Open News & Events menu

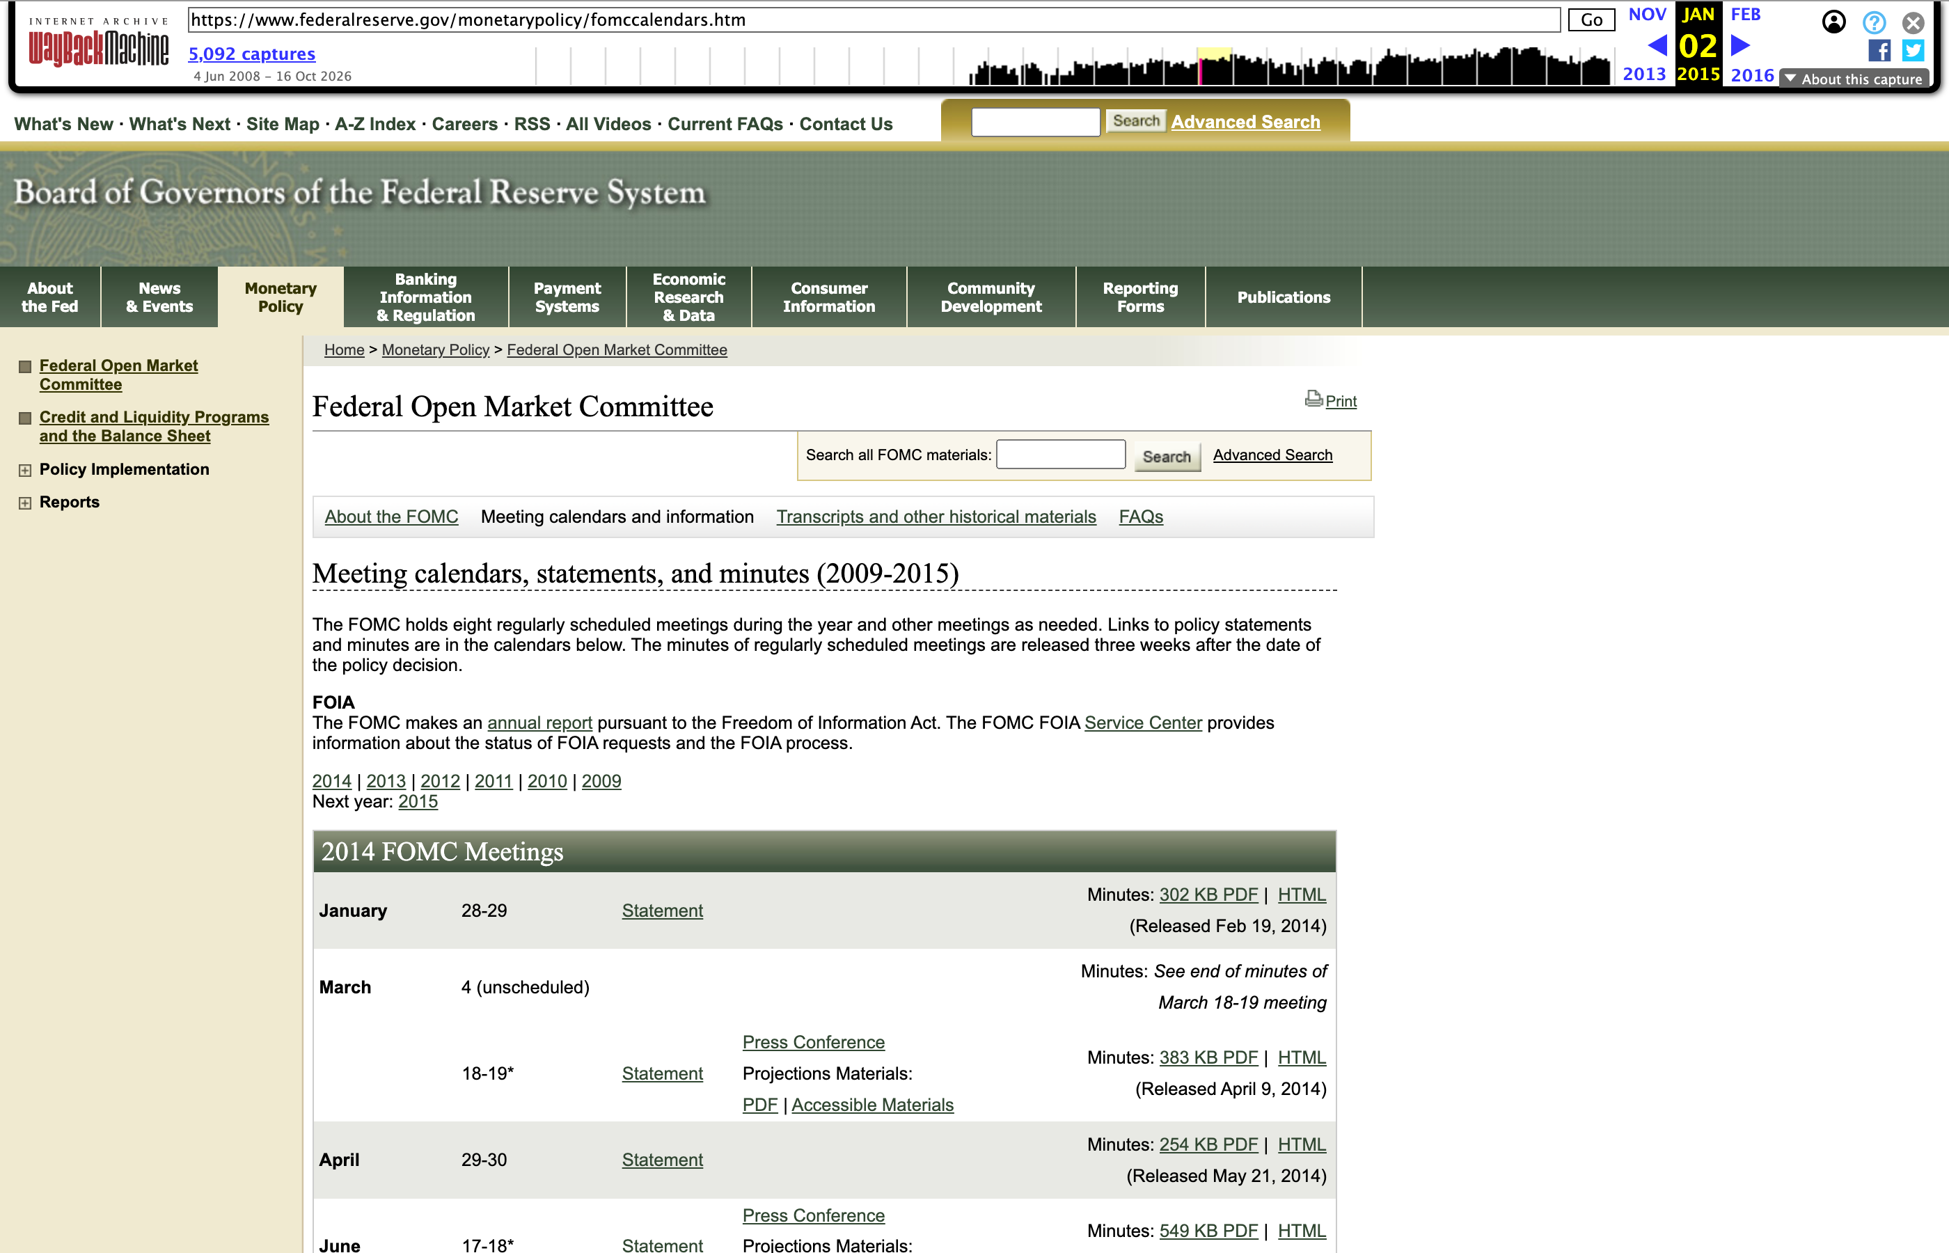(x=159, y=297)
